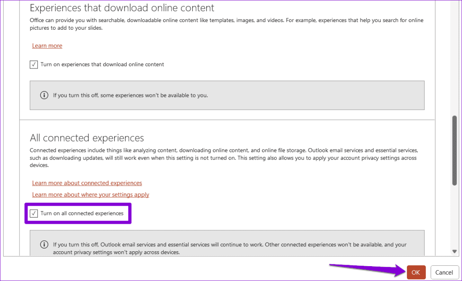462x281 pixels.
Task: Click the vertical scrollbar thumb
Action: (x=454, y=150)
